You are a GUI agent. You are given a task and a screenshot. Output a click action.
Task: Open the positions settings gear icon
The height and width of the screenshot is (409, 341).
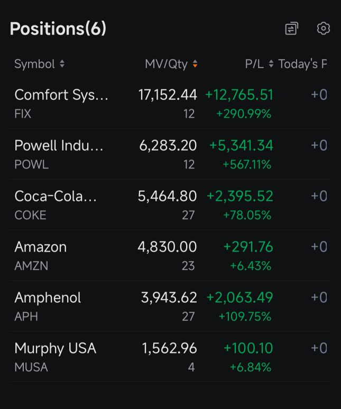323,28
